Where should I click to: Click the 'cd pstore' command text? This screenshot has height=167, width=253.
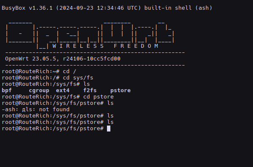(98, 97)
